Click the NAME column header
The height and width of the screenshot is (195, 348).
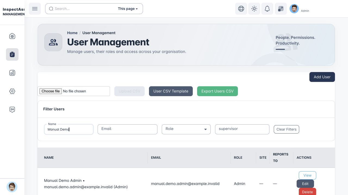pos(49,158)
